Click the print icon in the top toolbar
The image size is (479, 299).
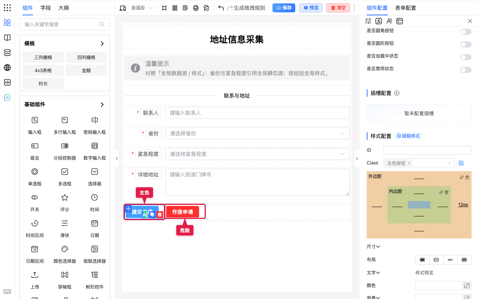click(196, 8)
